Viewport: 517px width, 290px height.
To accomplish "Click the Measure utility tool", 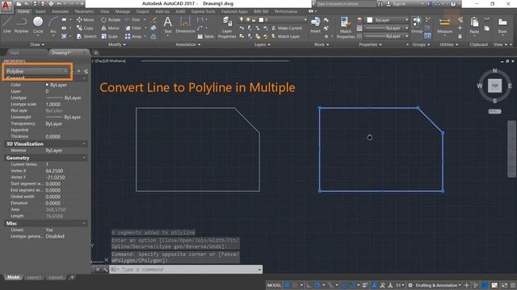I will click(x=444, y=26).
